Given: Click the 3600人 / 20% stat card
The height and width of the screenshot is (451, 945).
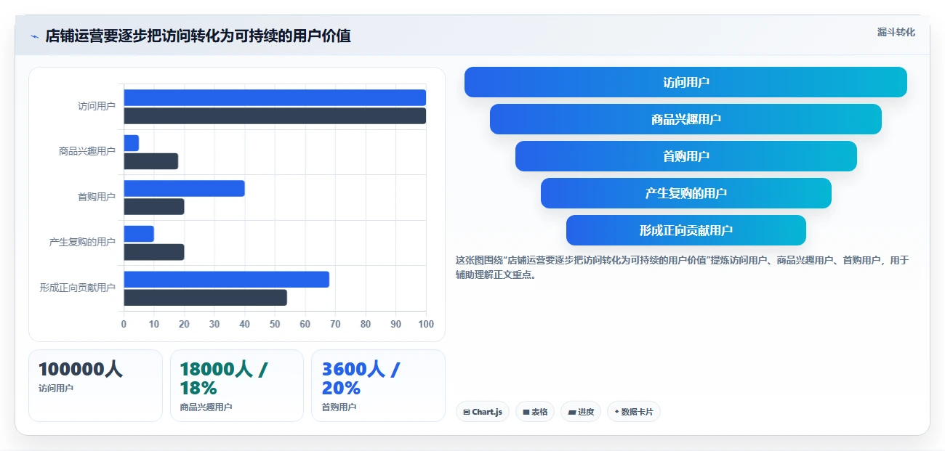Looking at the screenshot, I should [378, 386].
